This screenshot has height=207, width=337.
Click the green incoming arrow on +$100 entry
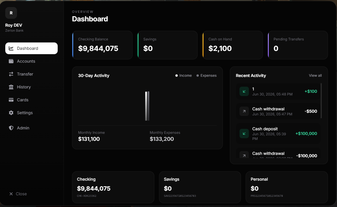(x=244, y=91)
